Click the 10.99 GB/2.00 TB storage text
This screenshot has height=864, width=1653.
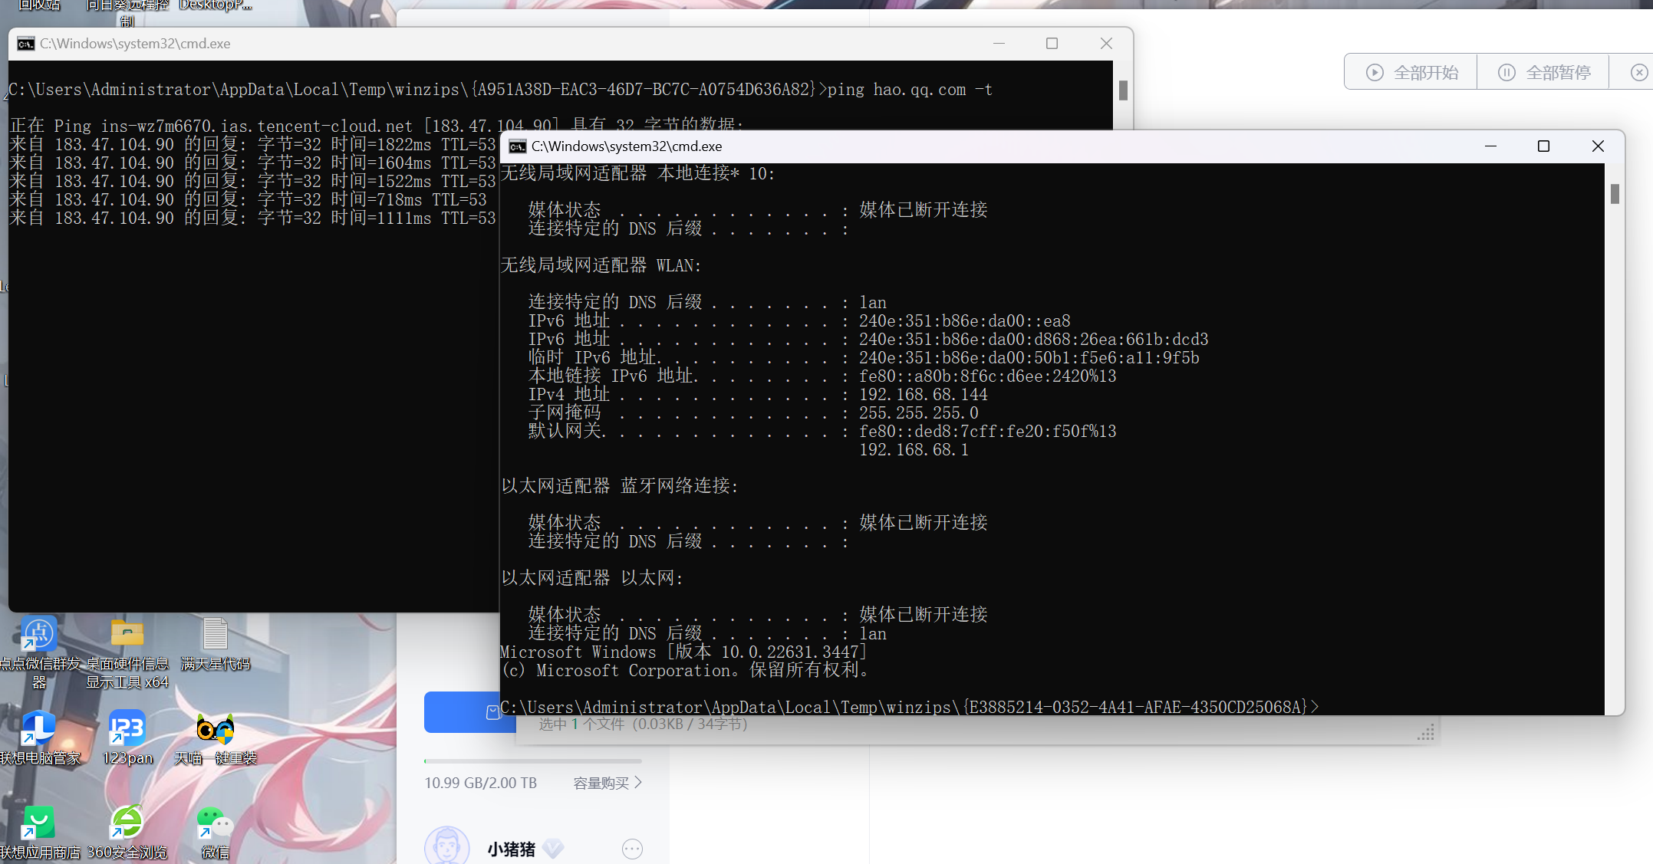pyautogui.click(x=481, y=783)
